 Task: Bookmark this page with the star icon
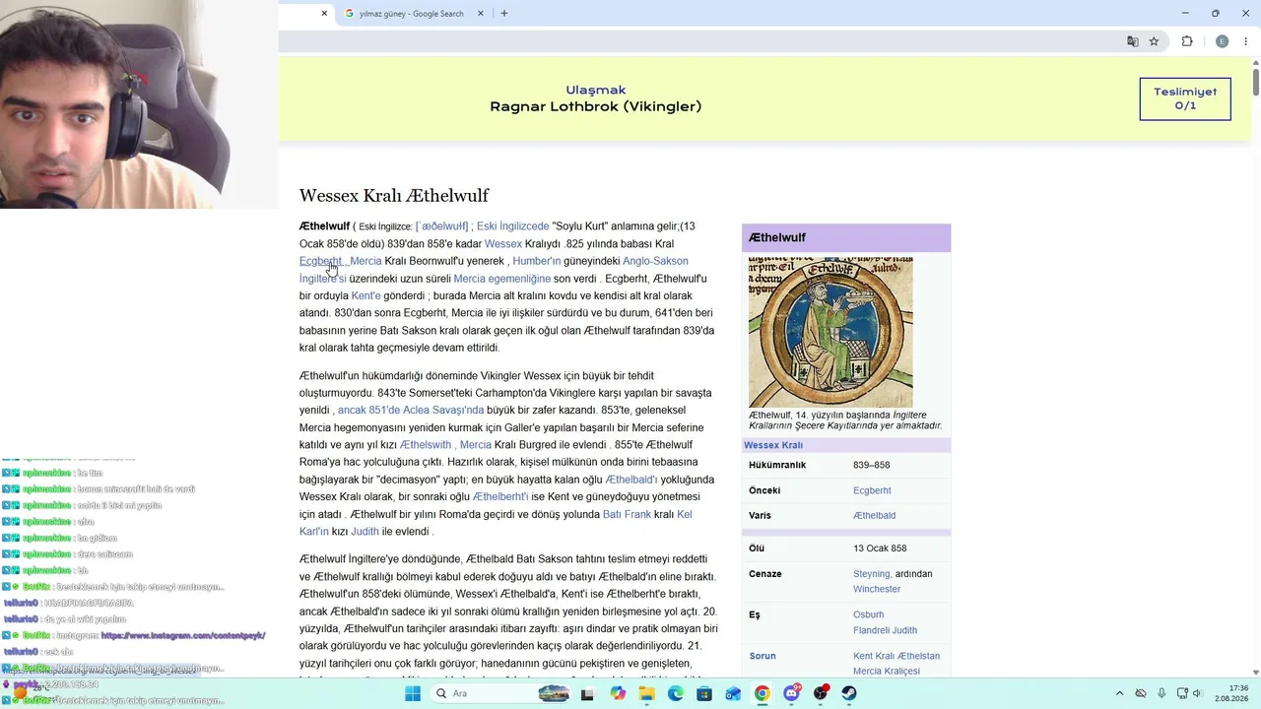click(1154, 41)
